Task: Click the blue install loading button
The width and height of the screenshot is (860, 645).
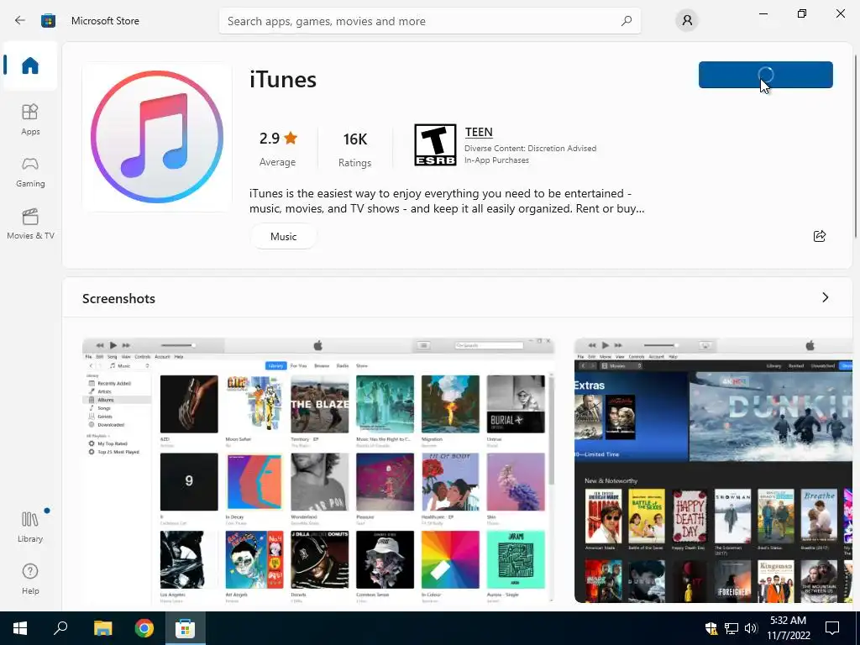Action: pos(766,75)
